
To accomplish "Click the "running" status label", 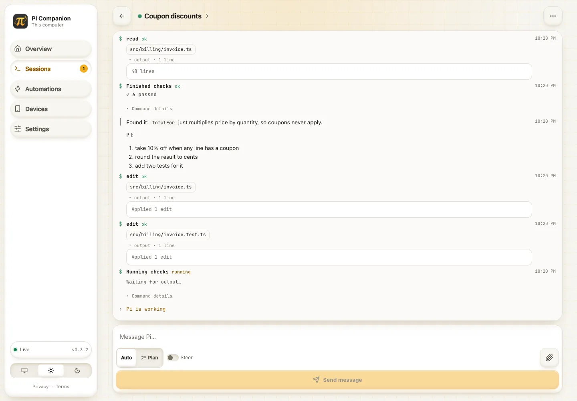I will point(181,272).
